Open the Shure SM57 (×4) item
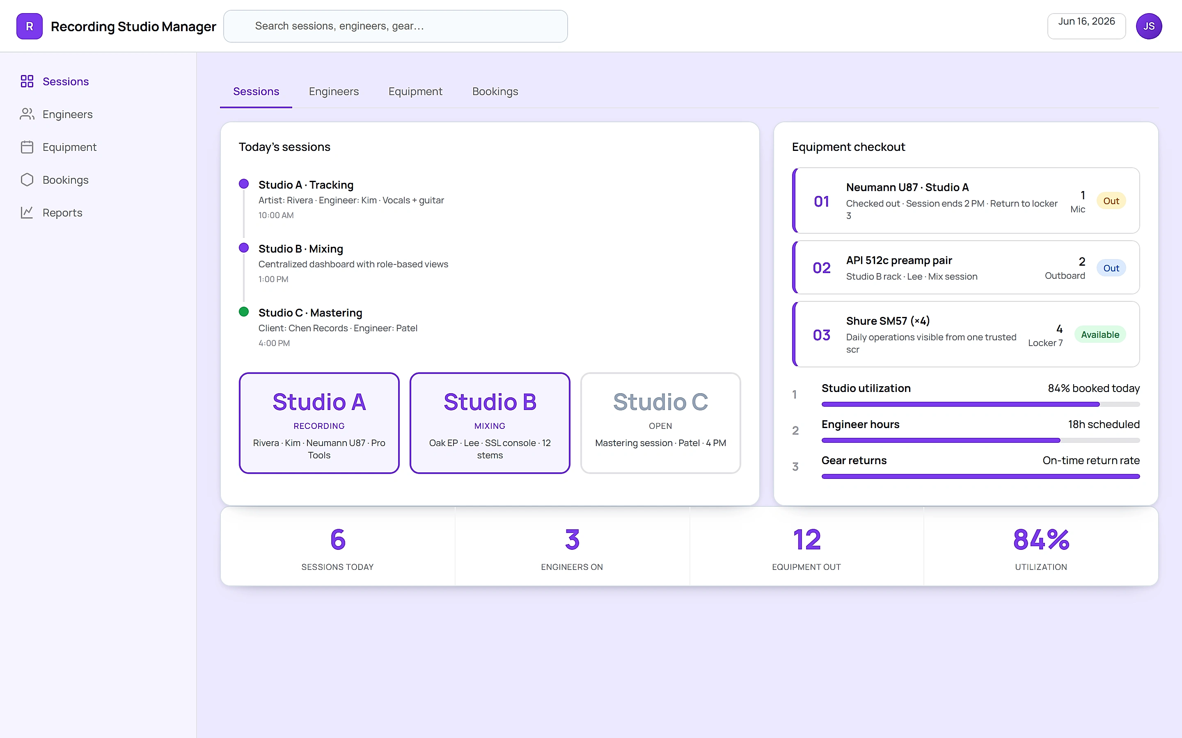1182x738 pixels. pyautogui.click(x=966, y=334)
